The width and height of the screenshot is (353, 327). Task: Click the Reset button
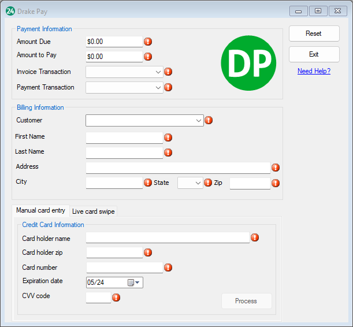click(x=314, y=34)
